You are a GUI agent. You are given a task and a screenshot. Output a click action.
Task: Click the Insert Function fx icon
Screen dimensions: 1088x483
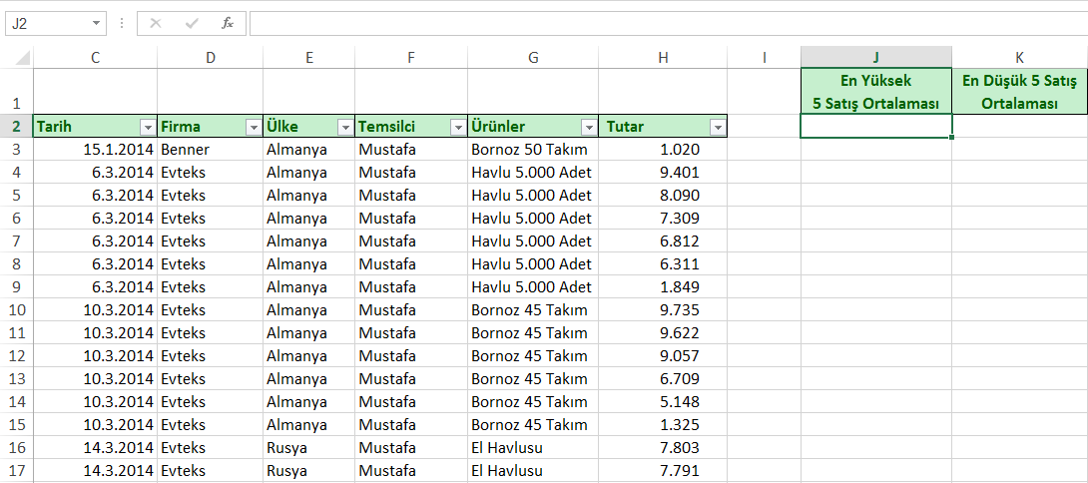click(x=227, y=22)
